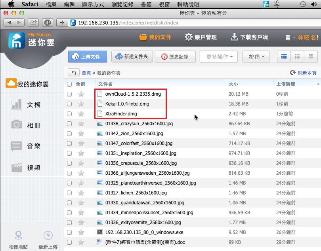Switch to list view layout

(284, 57)
